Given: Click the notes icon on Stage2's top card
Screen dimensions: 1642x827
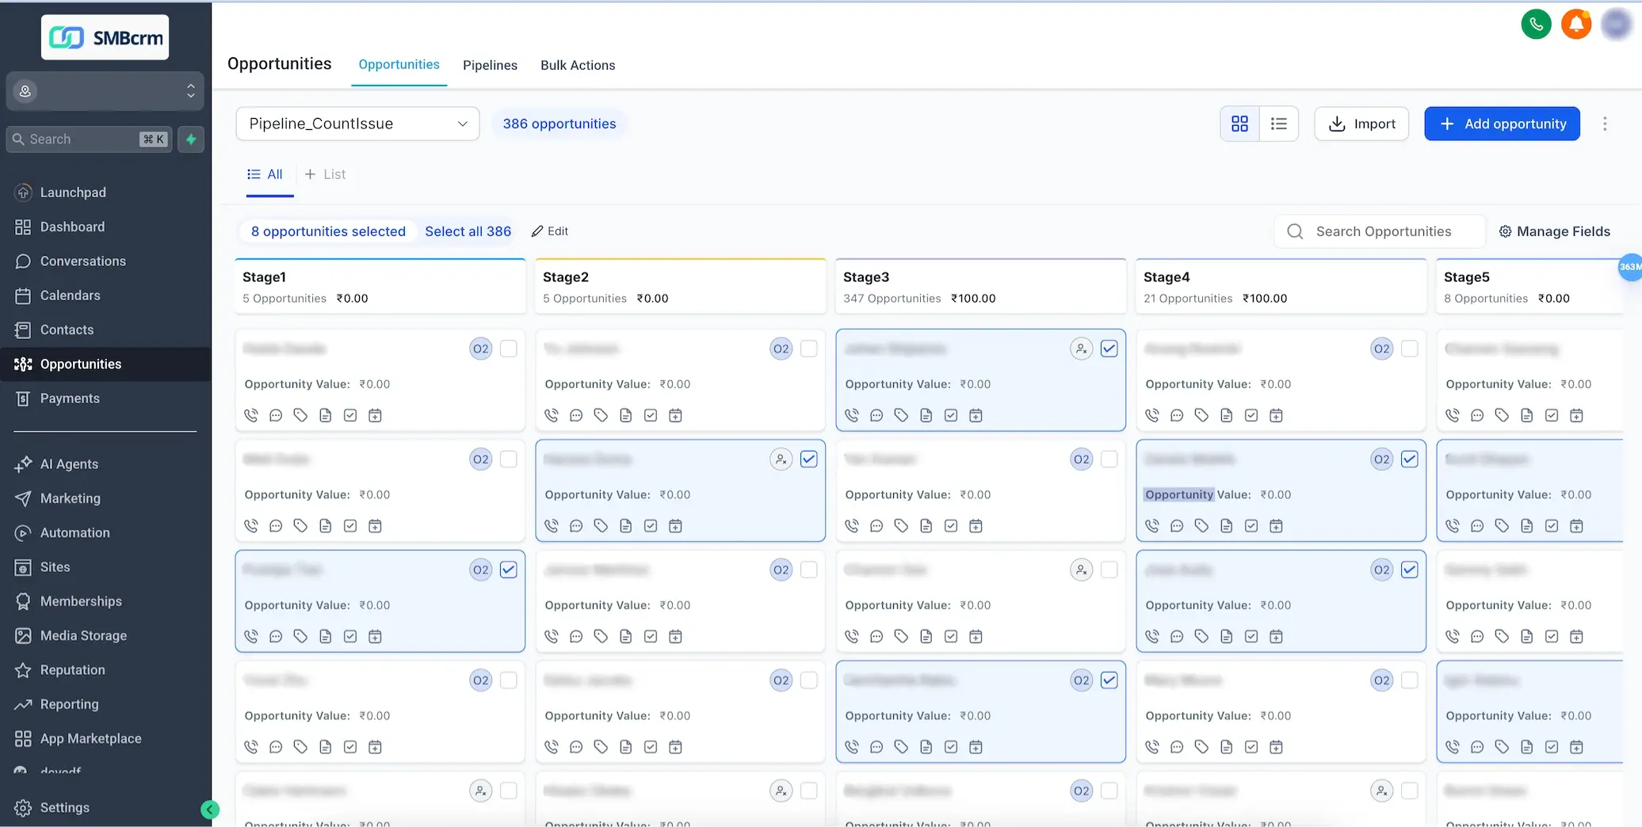Looking at the screenshot, I should [x=626, y=415].
